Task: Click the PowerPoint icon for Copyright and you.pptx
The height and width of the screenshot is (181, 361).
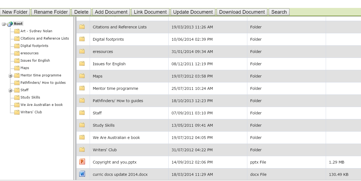Action: point(82,162)
